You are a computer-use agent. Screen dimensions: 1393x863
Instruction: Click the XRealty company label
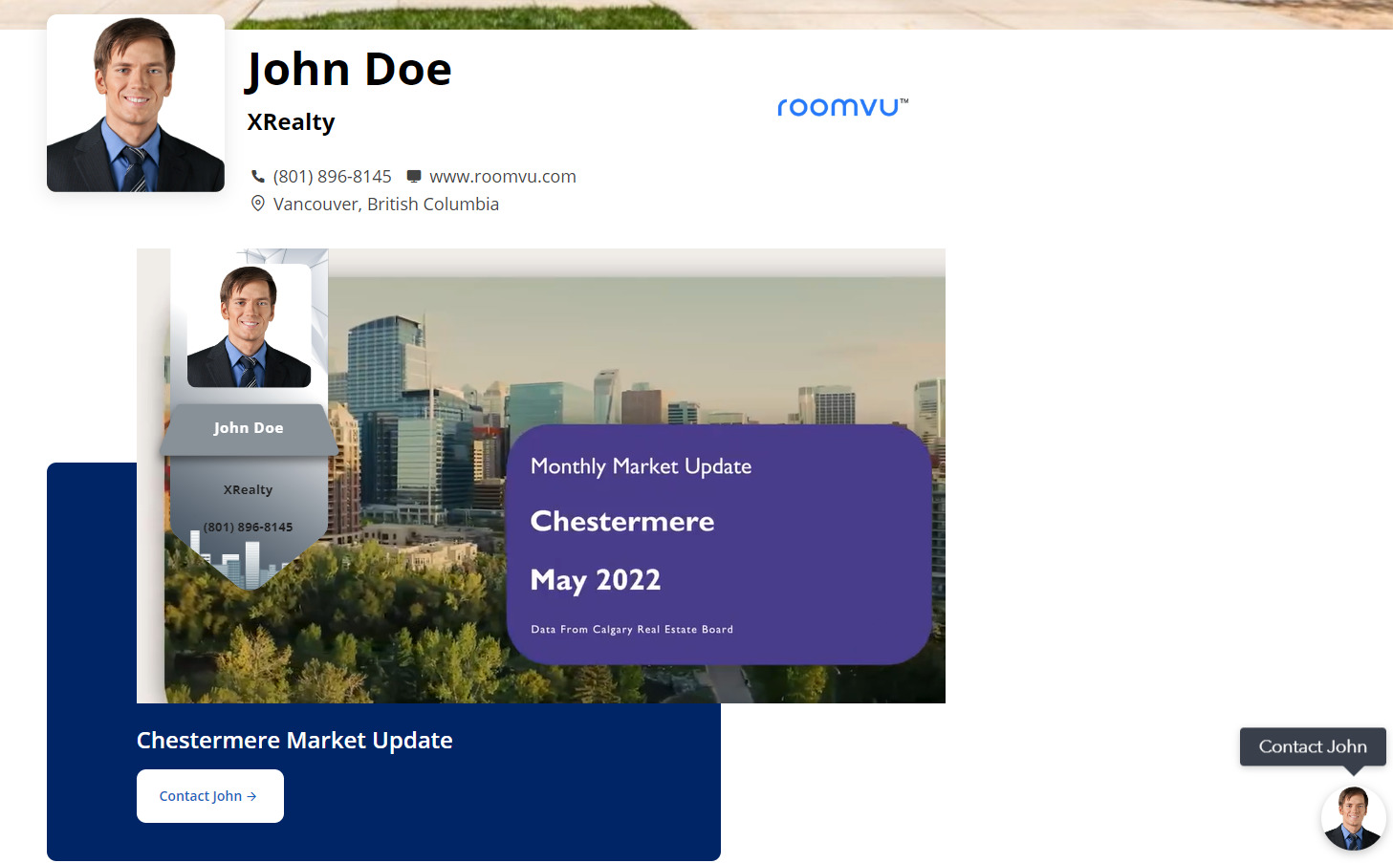point(291,121)
